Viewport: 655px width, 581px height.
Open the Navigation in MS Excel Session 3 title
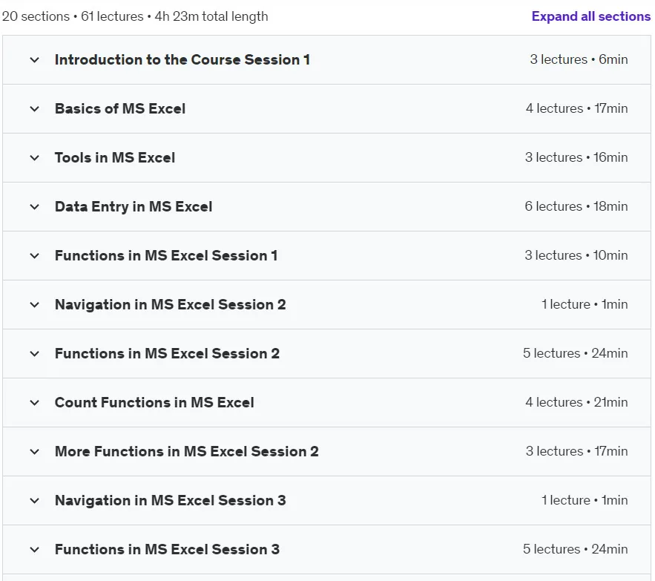[171, 500]
